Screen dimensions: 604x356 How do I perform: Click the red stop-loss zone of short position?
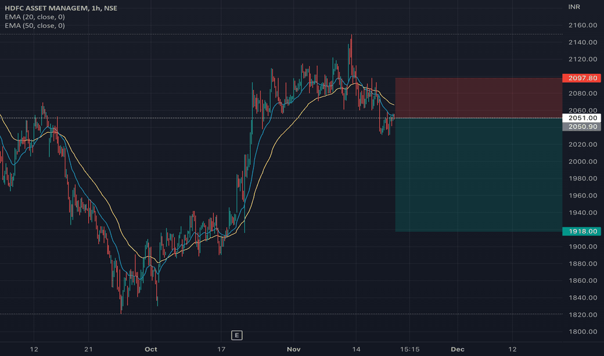click(x=479, y=98)
